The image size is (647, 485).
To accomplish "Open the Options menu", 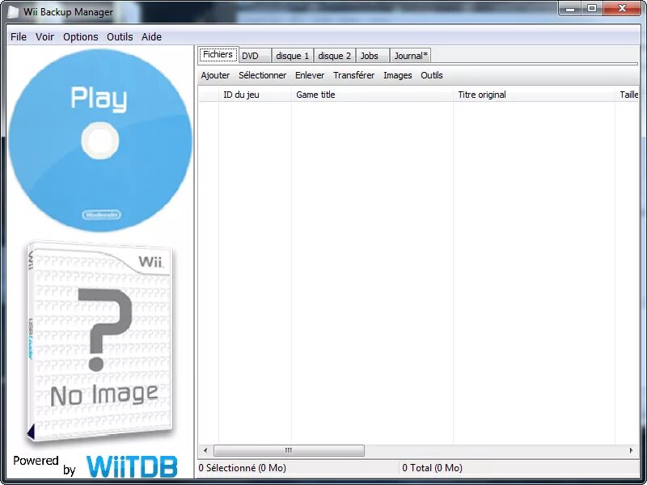I will point(80,36).
